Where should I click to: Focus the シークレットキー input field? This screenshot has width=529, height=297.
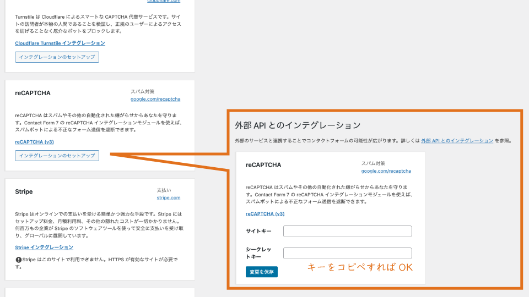348,253
